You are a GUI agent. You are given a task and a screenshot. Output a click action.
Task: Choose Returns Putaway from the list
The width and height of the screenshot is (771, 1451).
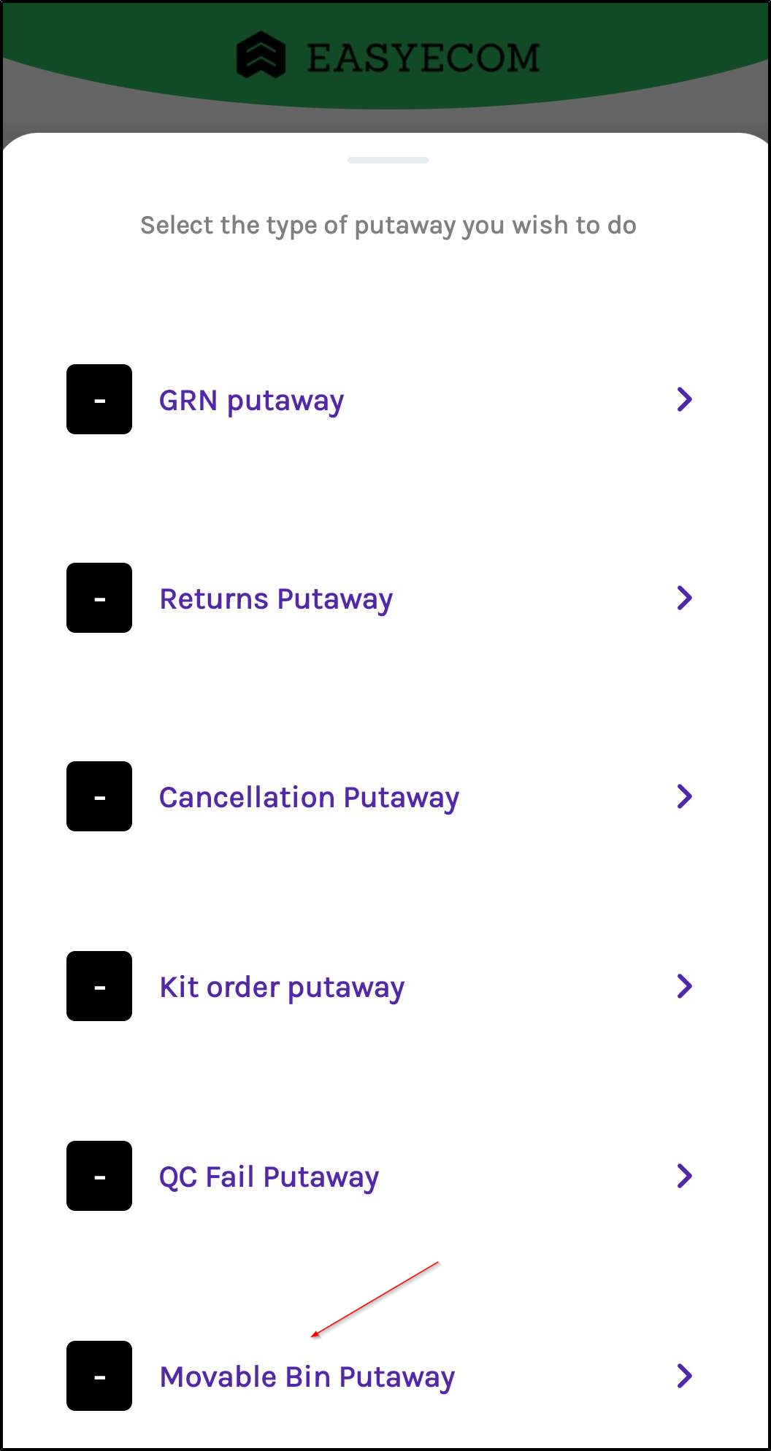tap(276, 599)
